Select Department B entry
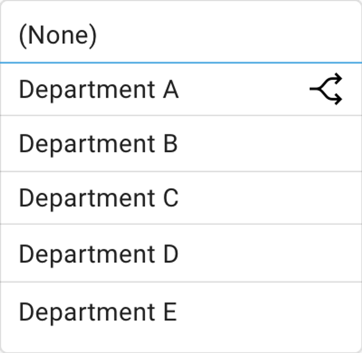The height and width of the screenshot is (353, 362). [181, 144]
